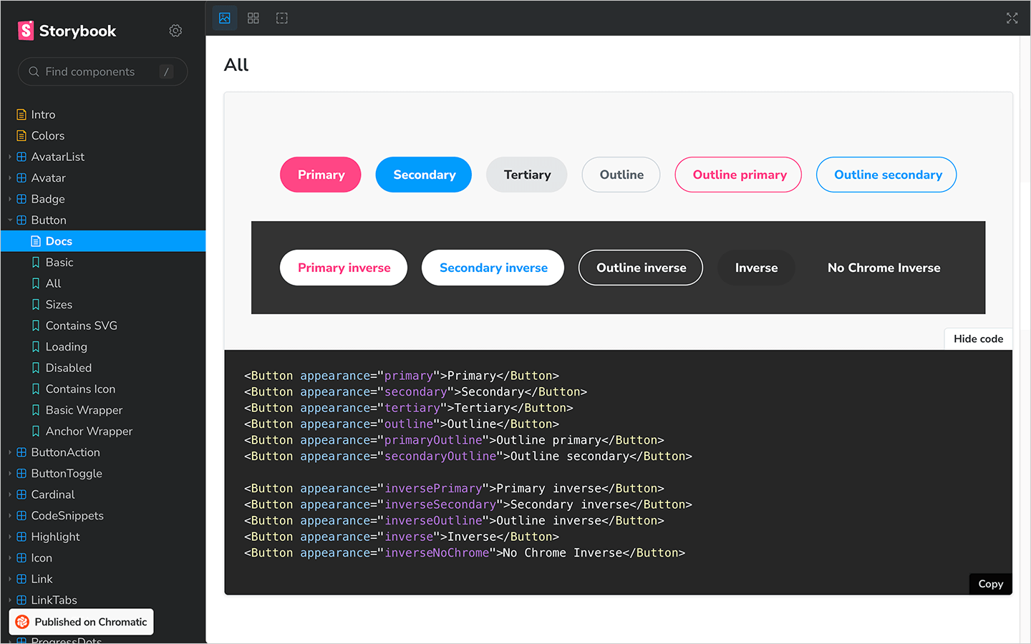Expand the ButtonAction tree group
The height and width of the screenshot is (644, 1031).
[x=10, y=452]
